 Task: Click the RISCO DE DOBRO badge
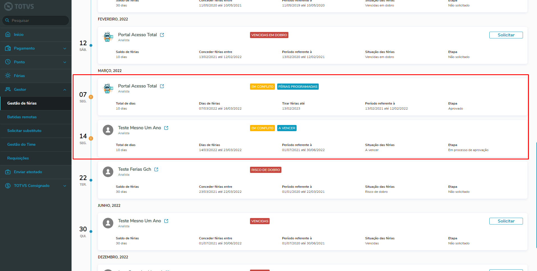(x=265, y=170)
